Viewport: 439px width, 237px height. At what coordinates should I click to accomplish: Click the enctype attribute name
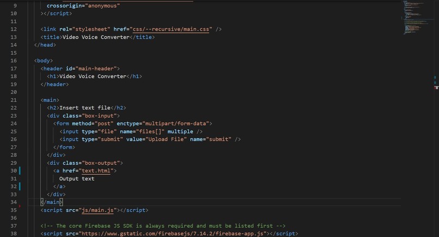coord(128,124)
